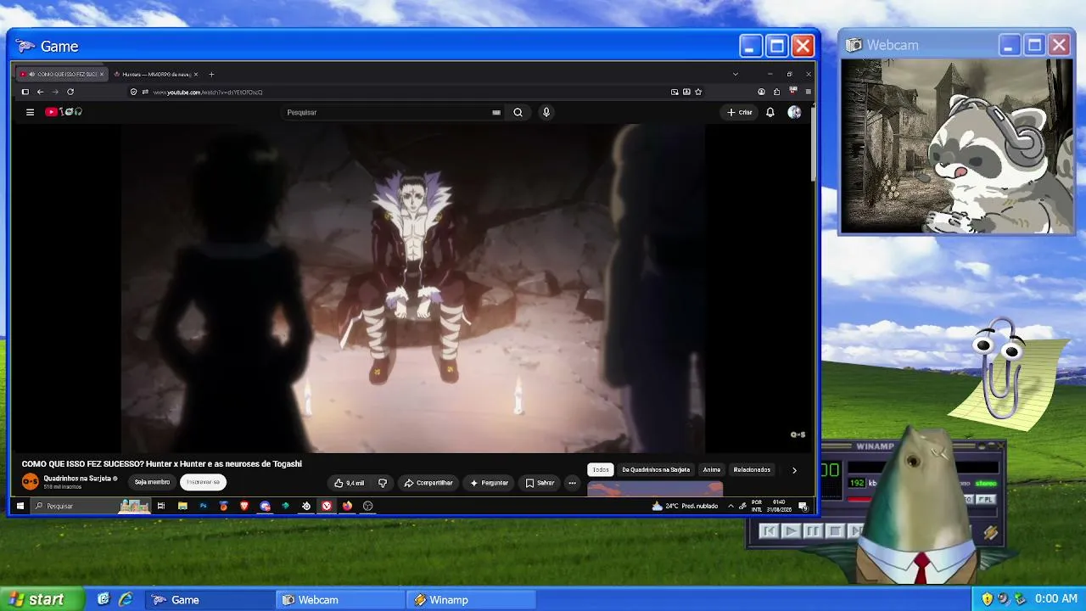Image resolution: width=1086 pixels, height=611 pixels.
Task: Open the browser application menu
Action: (x=808, y=92)
